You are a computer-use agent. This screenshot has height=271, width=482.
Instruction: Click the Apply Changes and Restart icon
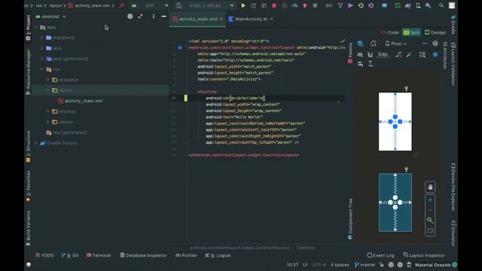click(253, 5)
